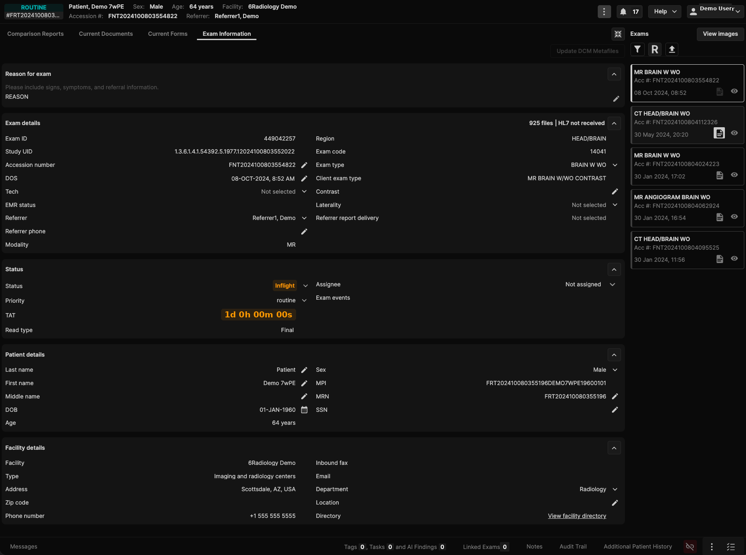Image resolution: width=746 pixels, height=555 pixels.
Task: Switch to Current Forms tab
Action: point(168,34)
